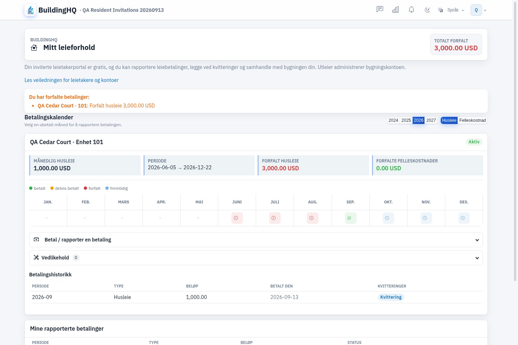The height and width of the screenshot is (345, 518).
Task: Click the BuildingHQ brand name
Action: pos(58,10)
